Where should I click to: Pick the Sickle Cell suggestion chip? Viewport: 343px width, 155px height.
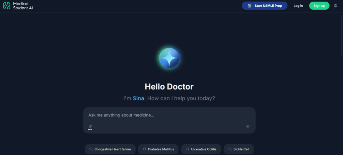238,149
